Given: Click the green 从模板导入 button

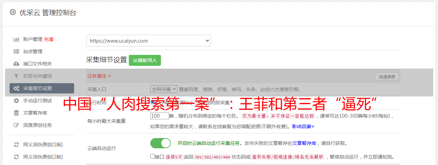Looking at the screenshot, I should pos(145,60).
